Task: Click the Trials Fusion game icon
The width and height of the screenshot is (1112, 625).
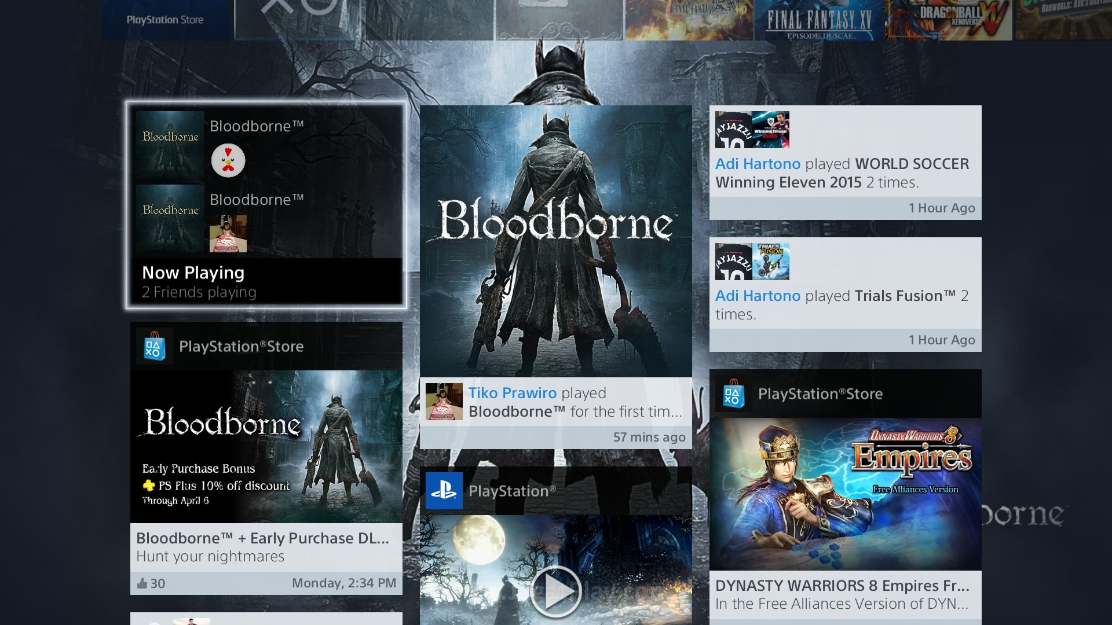Action: [771, 262]
